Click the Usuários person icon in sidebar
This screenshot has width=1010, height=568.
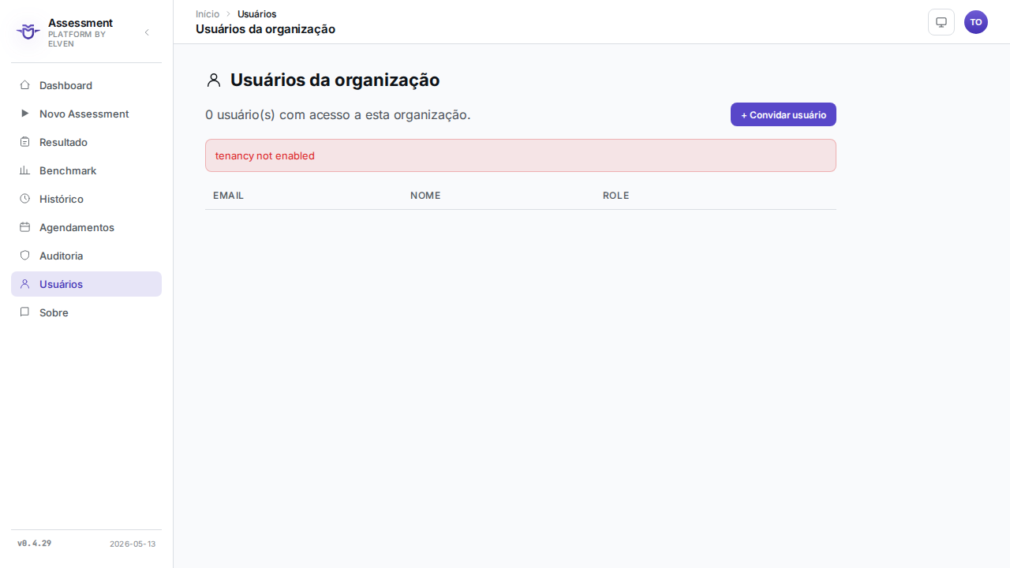(24, 284)
